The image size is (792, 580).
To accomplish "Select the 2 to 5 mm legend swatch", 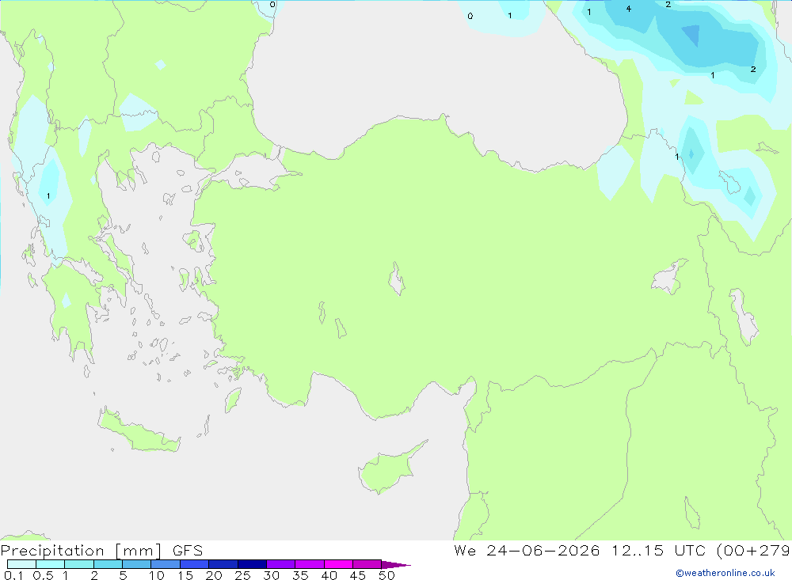I will coord(108,564).
